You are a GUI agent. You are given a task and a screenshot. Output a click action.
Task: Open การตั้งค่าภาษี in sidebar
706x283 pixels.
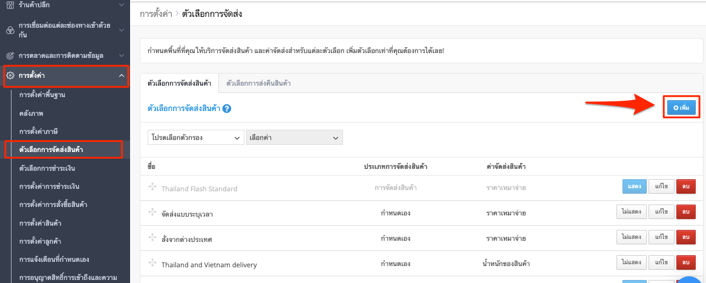39,132
